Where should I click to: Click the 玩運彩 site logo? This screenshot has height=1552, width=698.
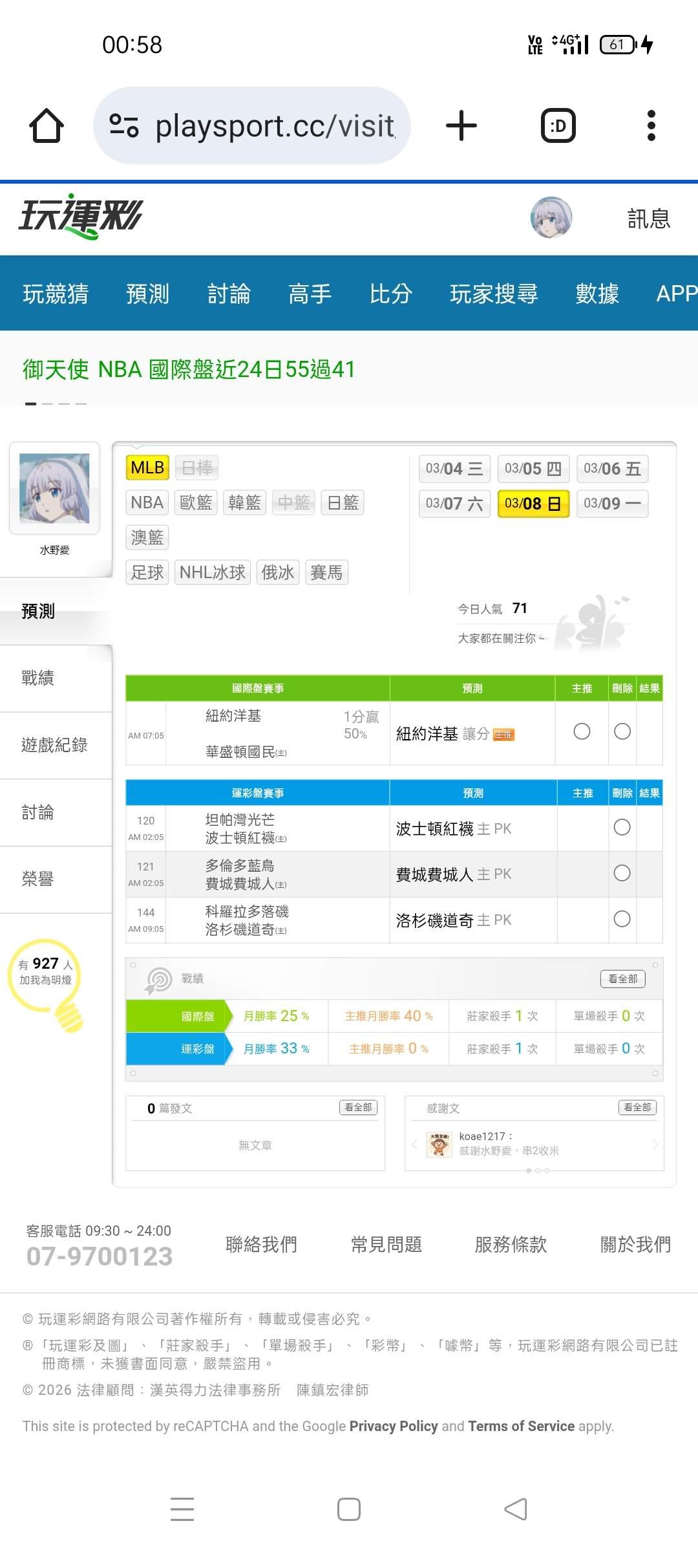(81, 217)
